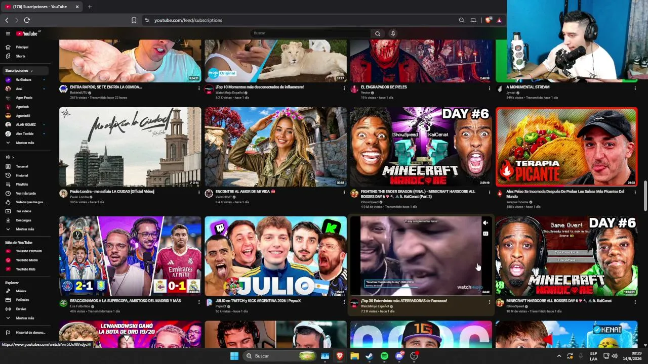Image resolution: width=648 pixels, height=364 pixels.
Task: Open Terapia Picante channel name link
Action: point(517,202)
